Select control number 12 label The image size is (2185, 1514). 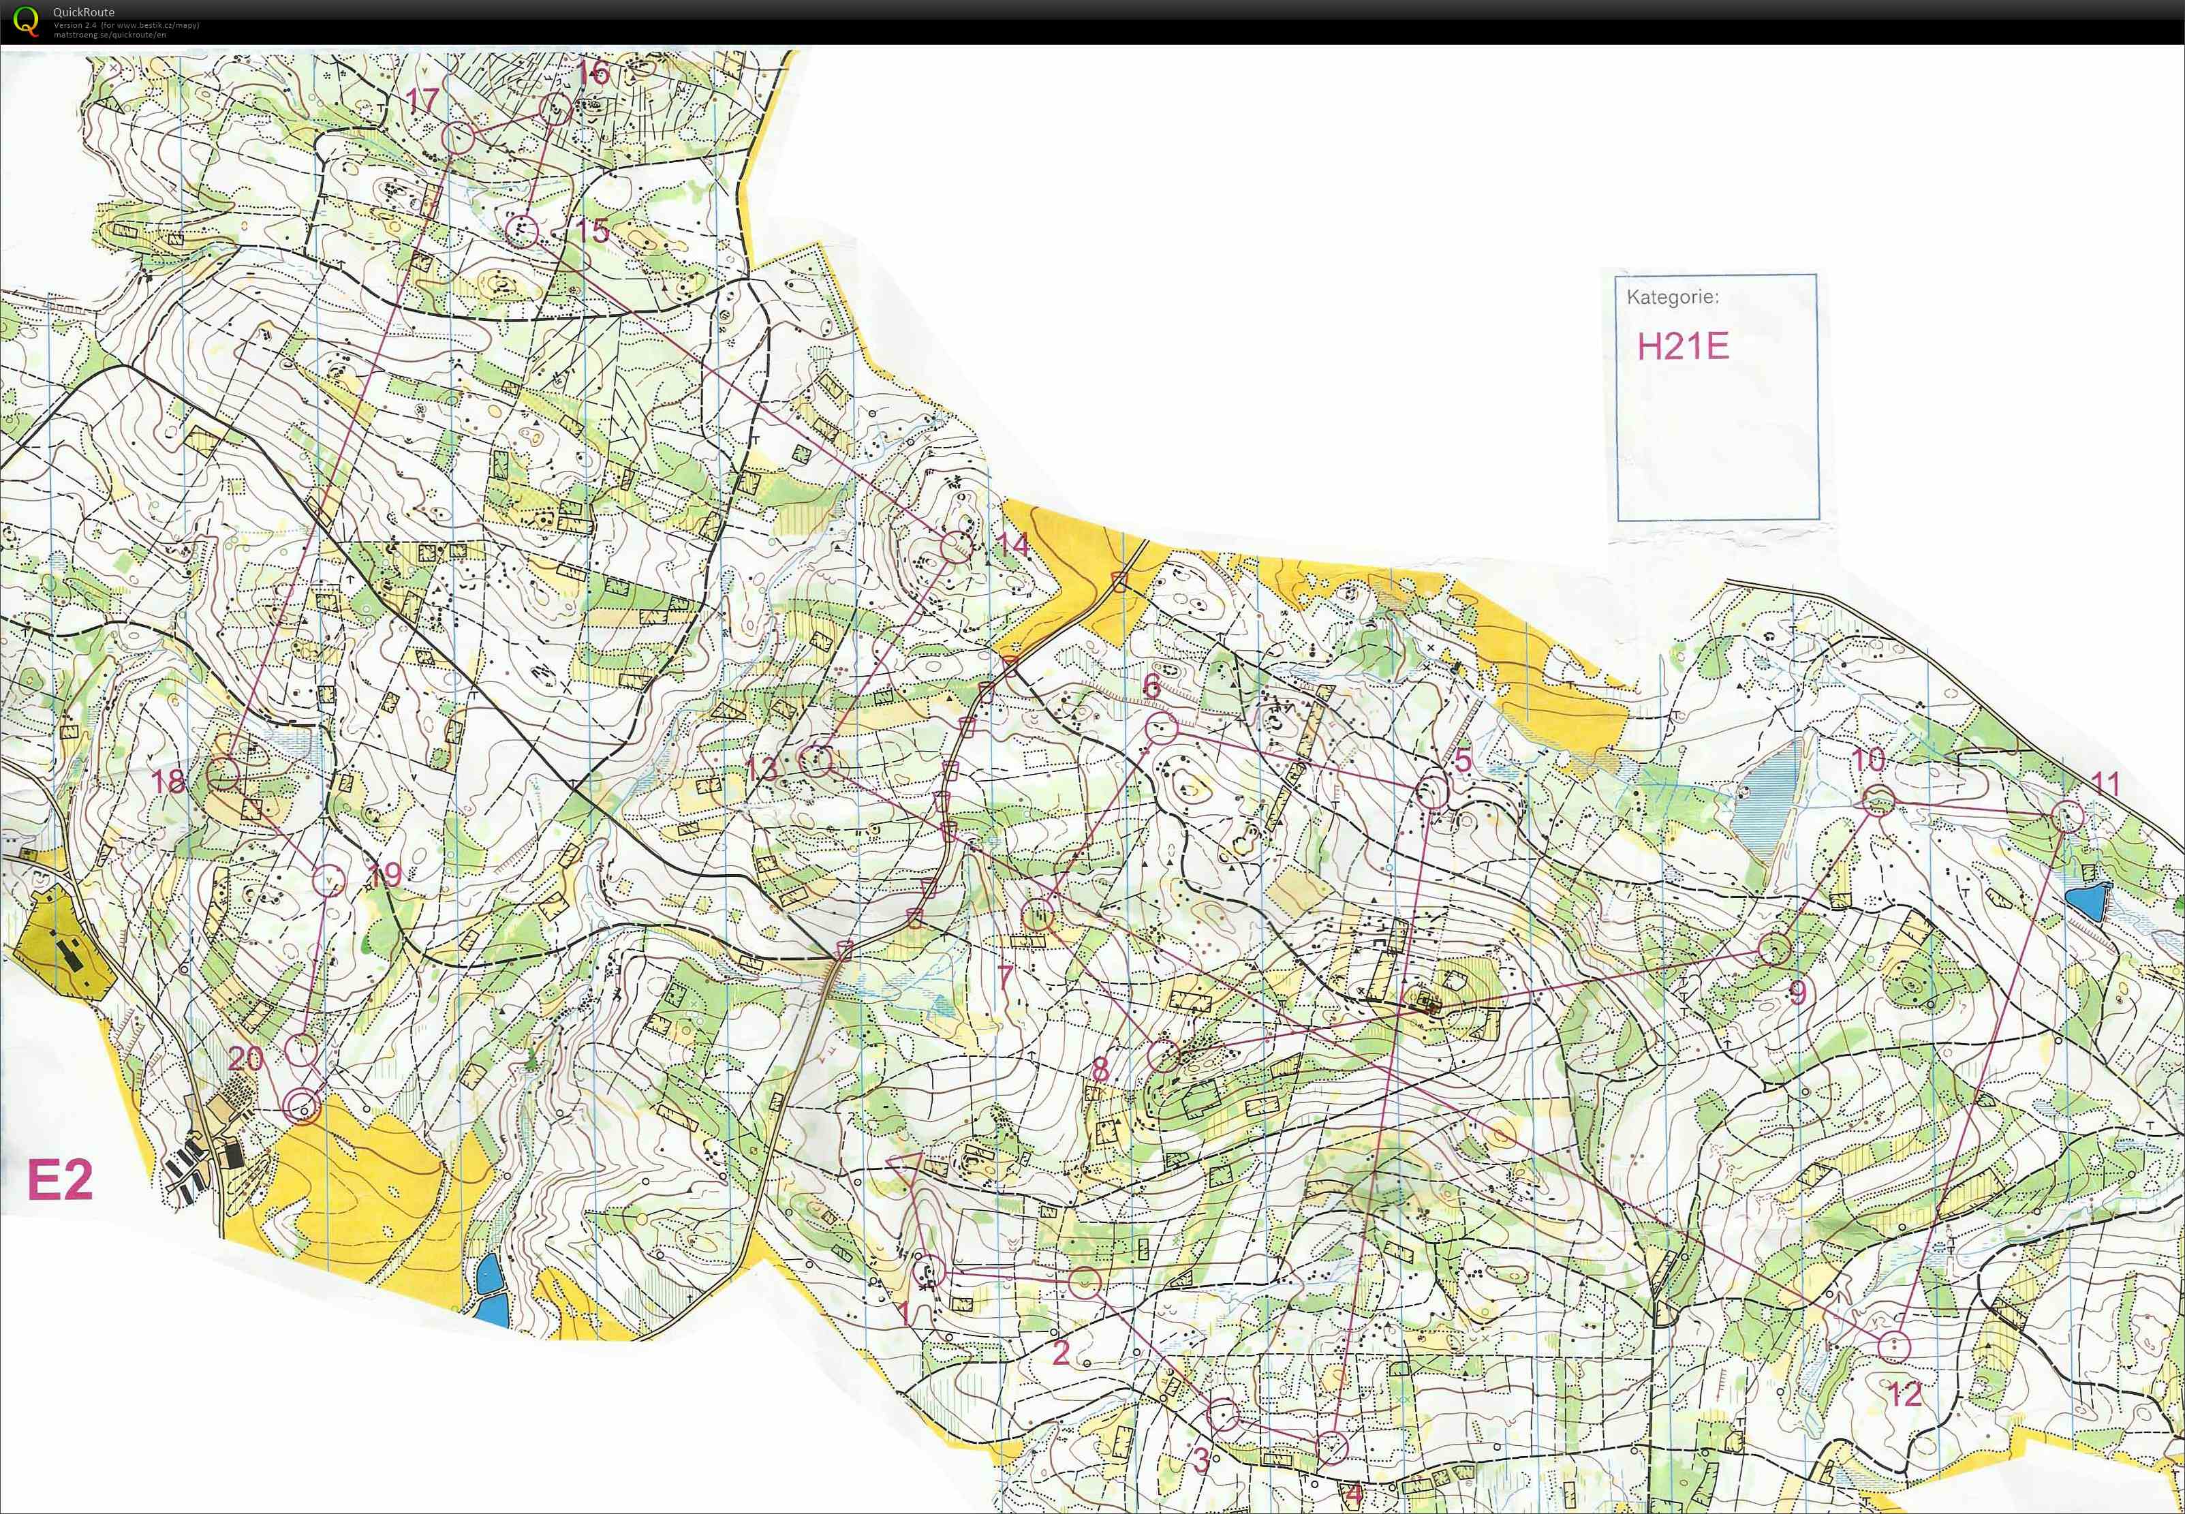click(x=1905, y=1393)
